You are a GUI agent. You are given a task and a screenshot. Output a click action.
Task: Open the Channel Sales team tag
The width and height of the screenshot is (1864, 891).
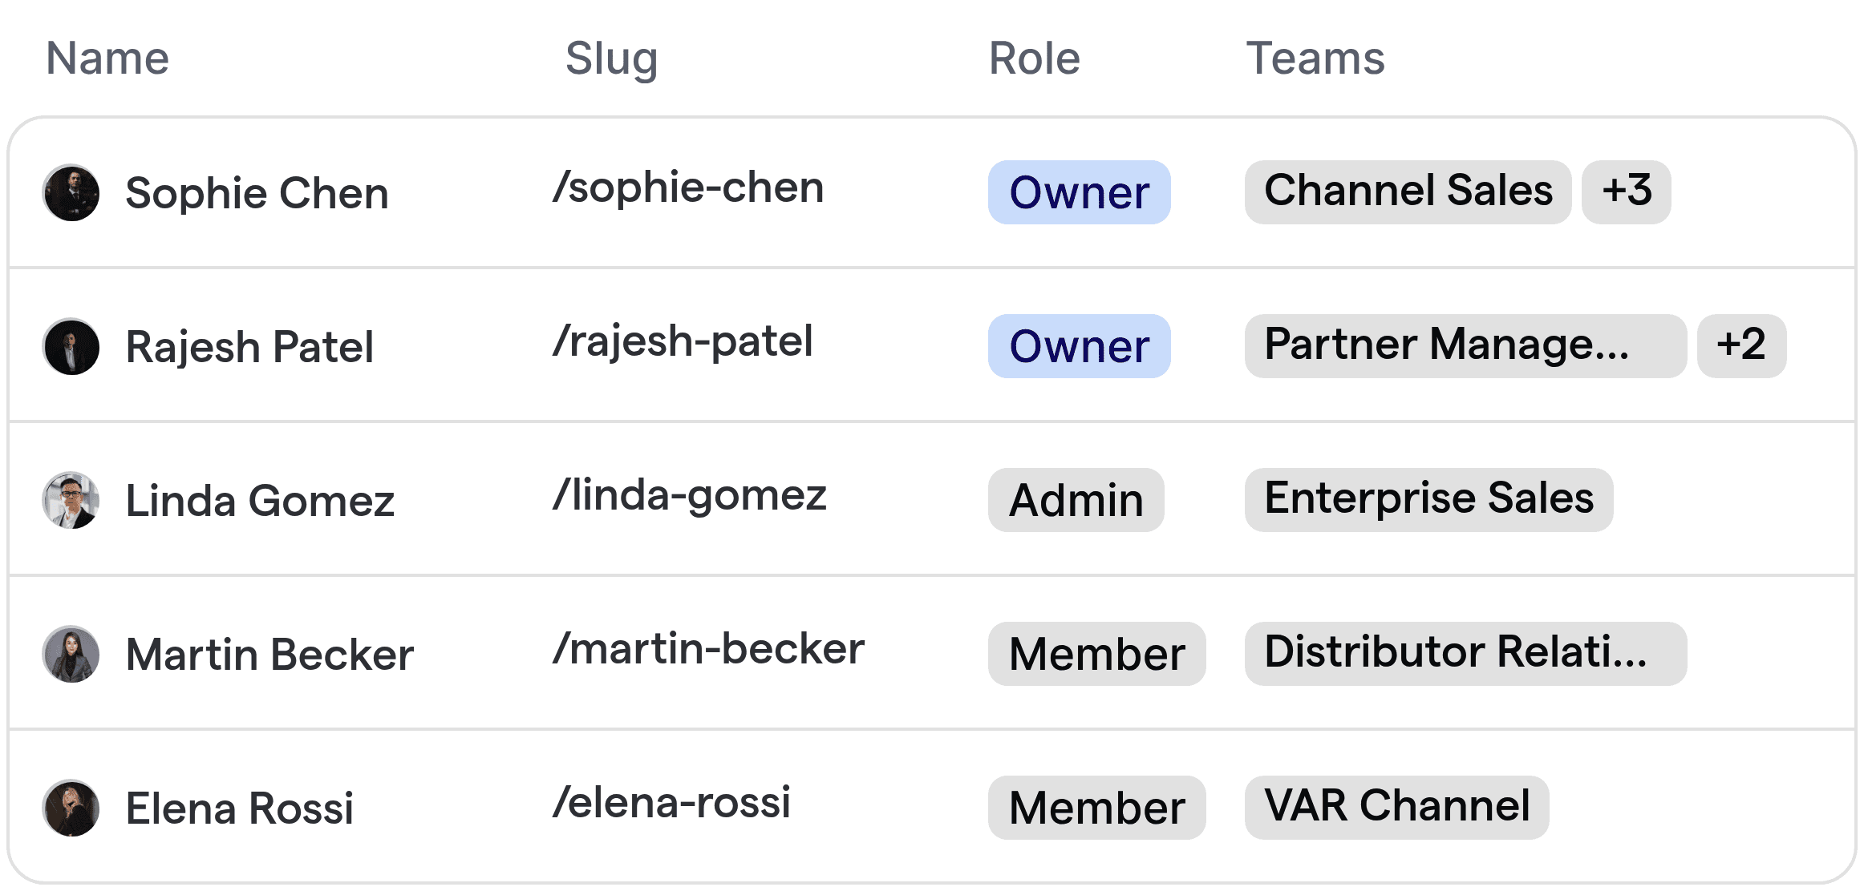tap(1408, 191)
